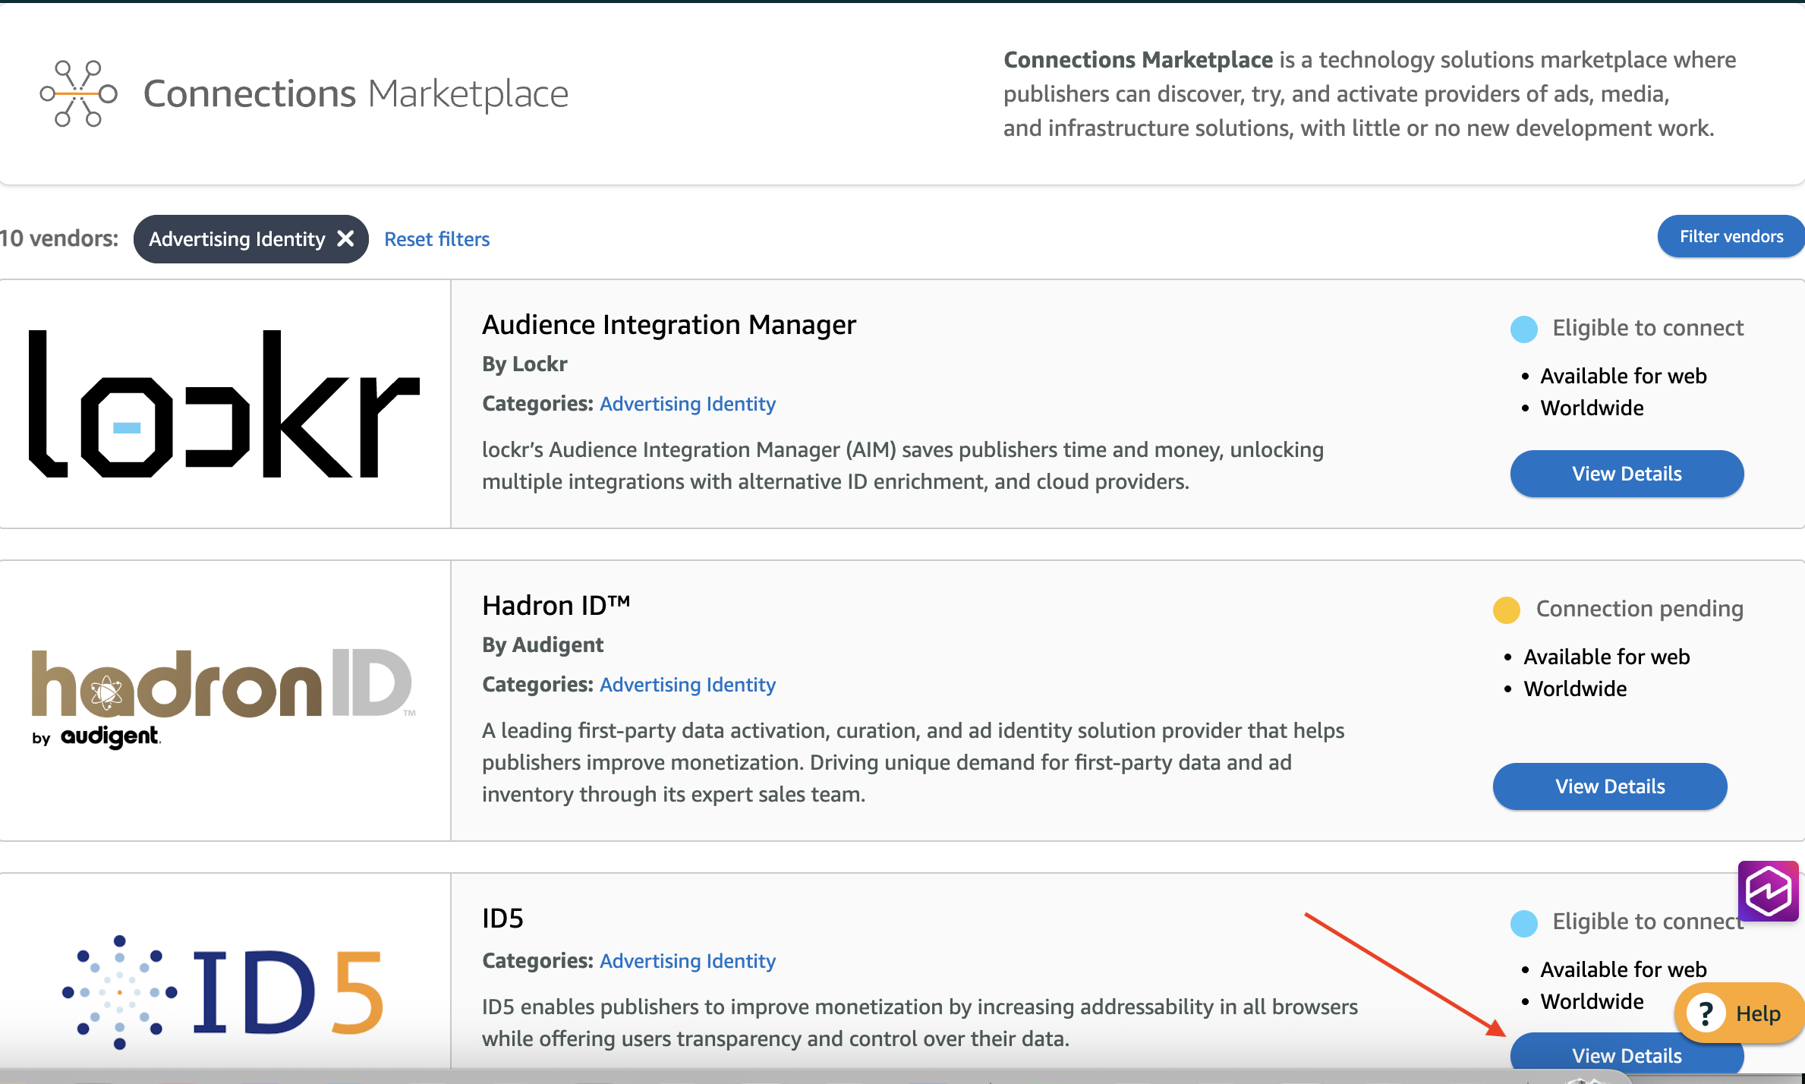Click the lockr logo thumbnail
This screenshot has height=1084, width=1805.
[x=225, y=404]
